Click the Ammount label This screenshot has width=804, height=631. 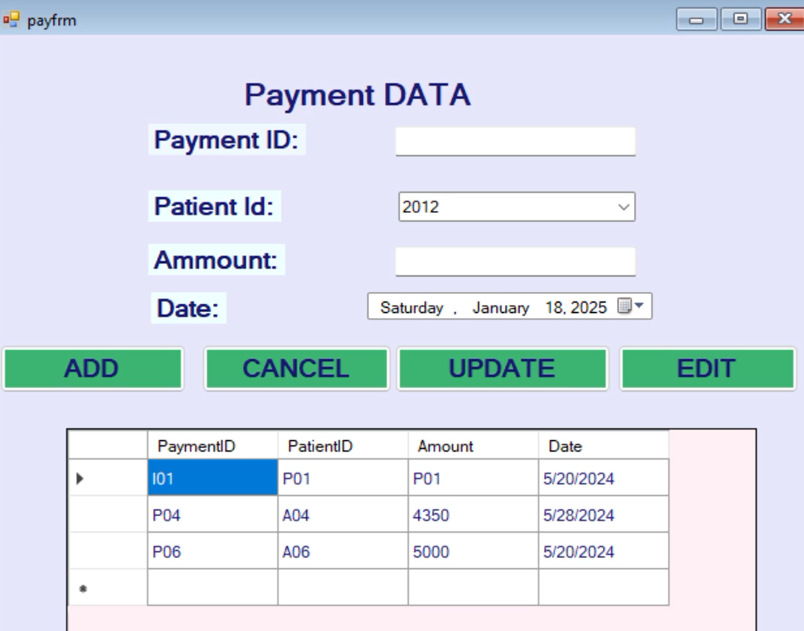tap(216, 260)
